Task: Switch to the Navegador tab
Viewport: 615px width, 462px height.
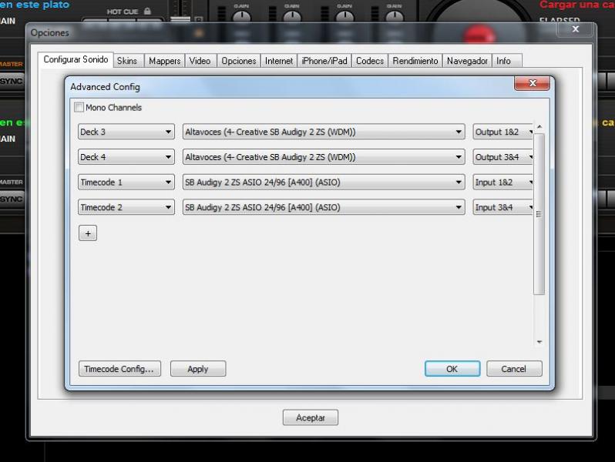Action: pyautogui.click(x=467, y=61)
